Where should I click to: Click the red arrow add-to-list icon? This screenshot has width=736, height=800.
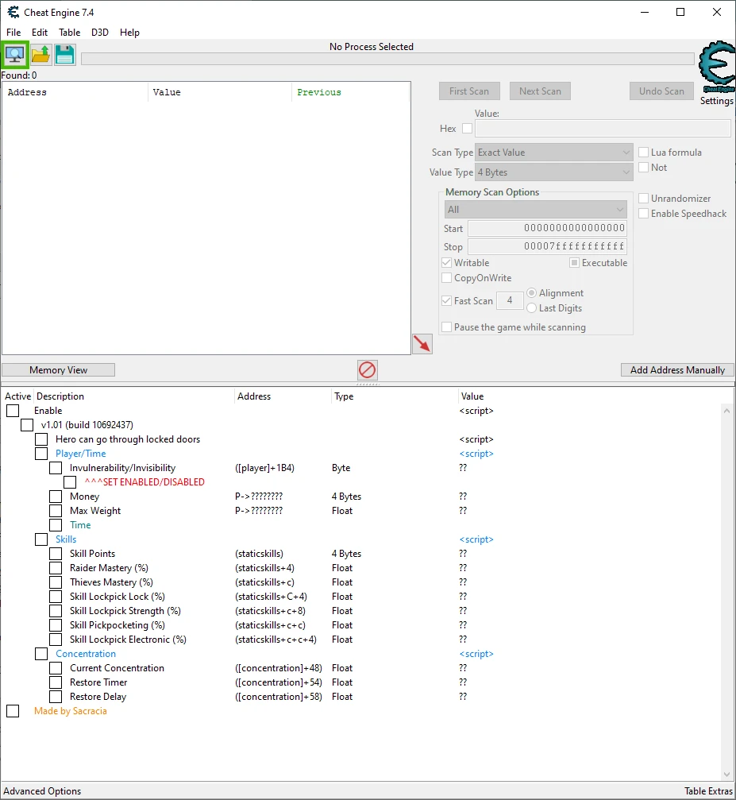pos(422,344)
